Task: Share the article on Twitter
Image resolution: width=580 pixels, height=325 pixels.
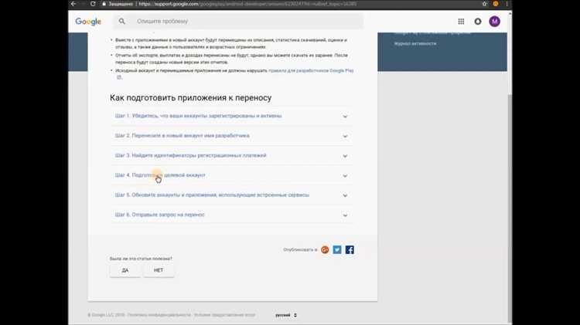Action: pyautogui.click(x=337, y=249)
